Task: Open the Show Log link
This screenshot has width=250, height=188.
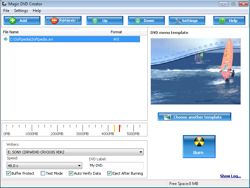Action: pos(230,176)
